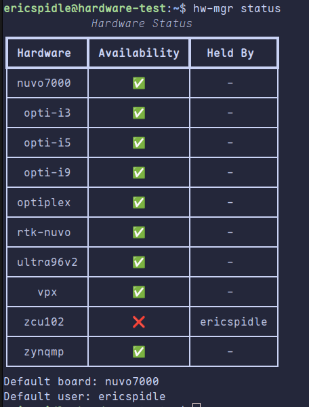Image resolution: width=309 pixels, height=407 pixels.
Task: Click the green checkmark for nuvo7000
Action: 139,83
